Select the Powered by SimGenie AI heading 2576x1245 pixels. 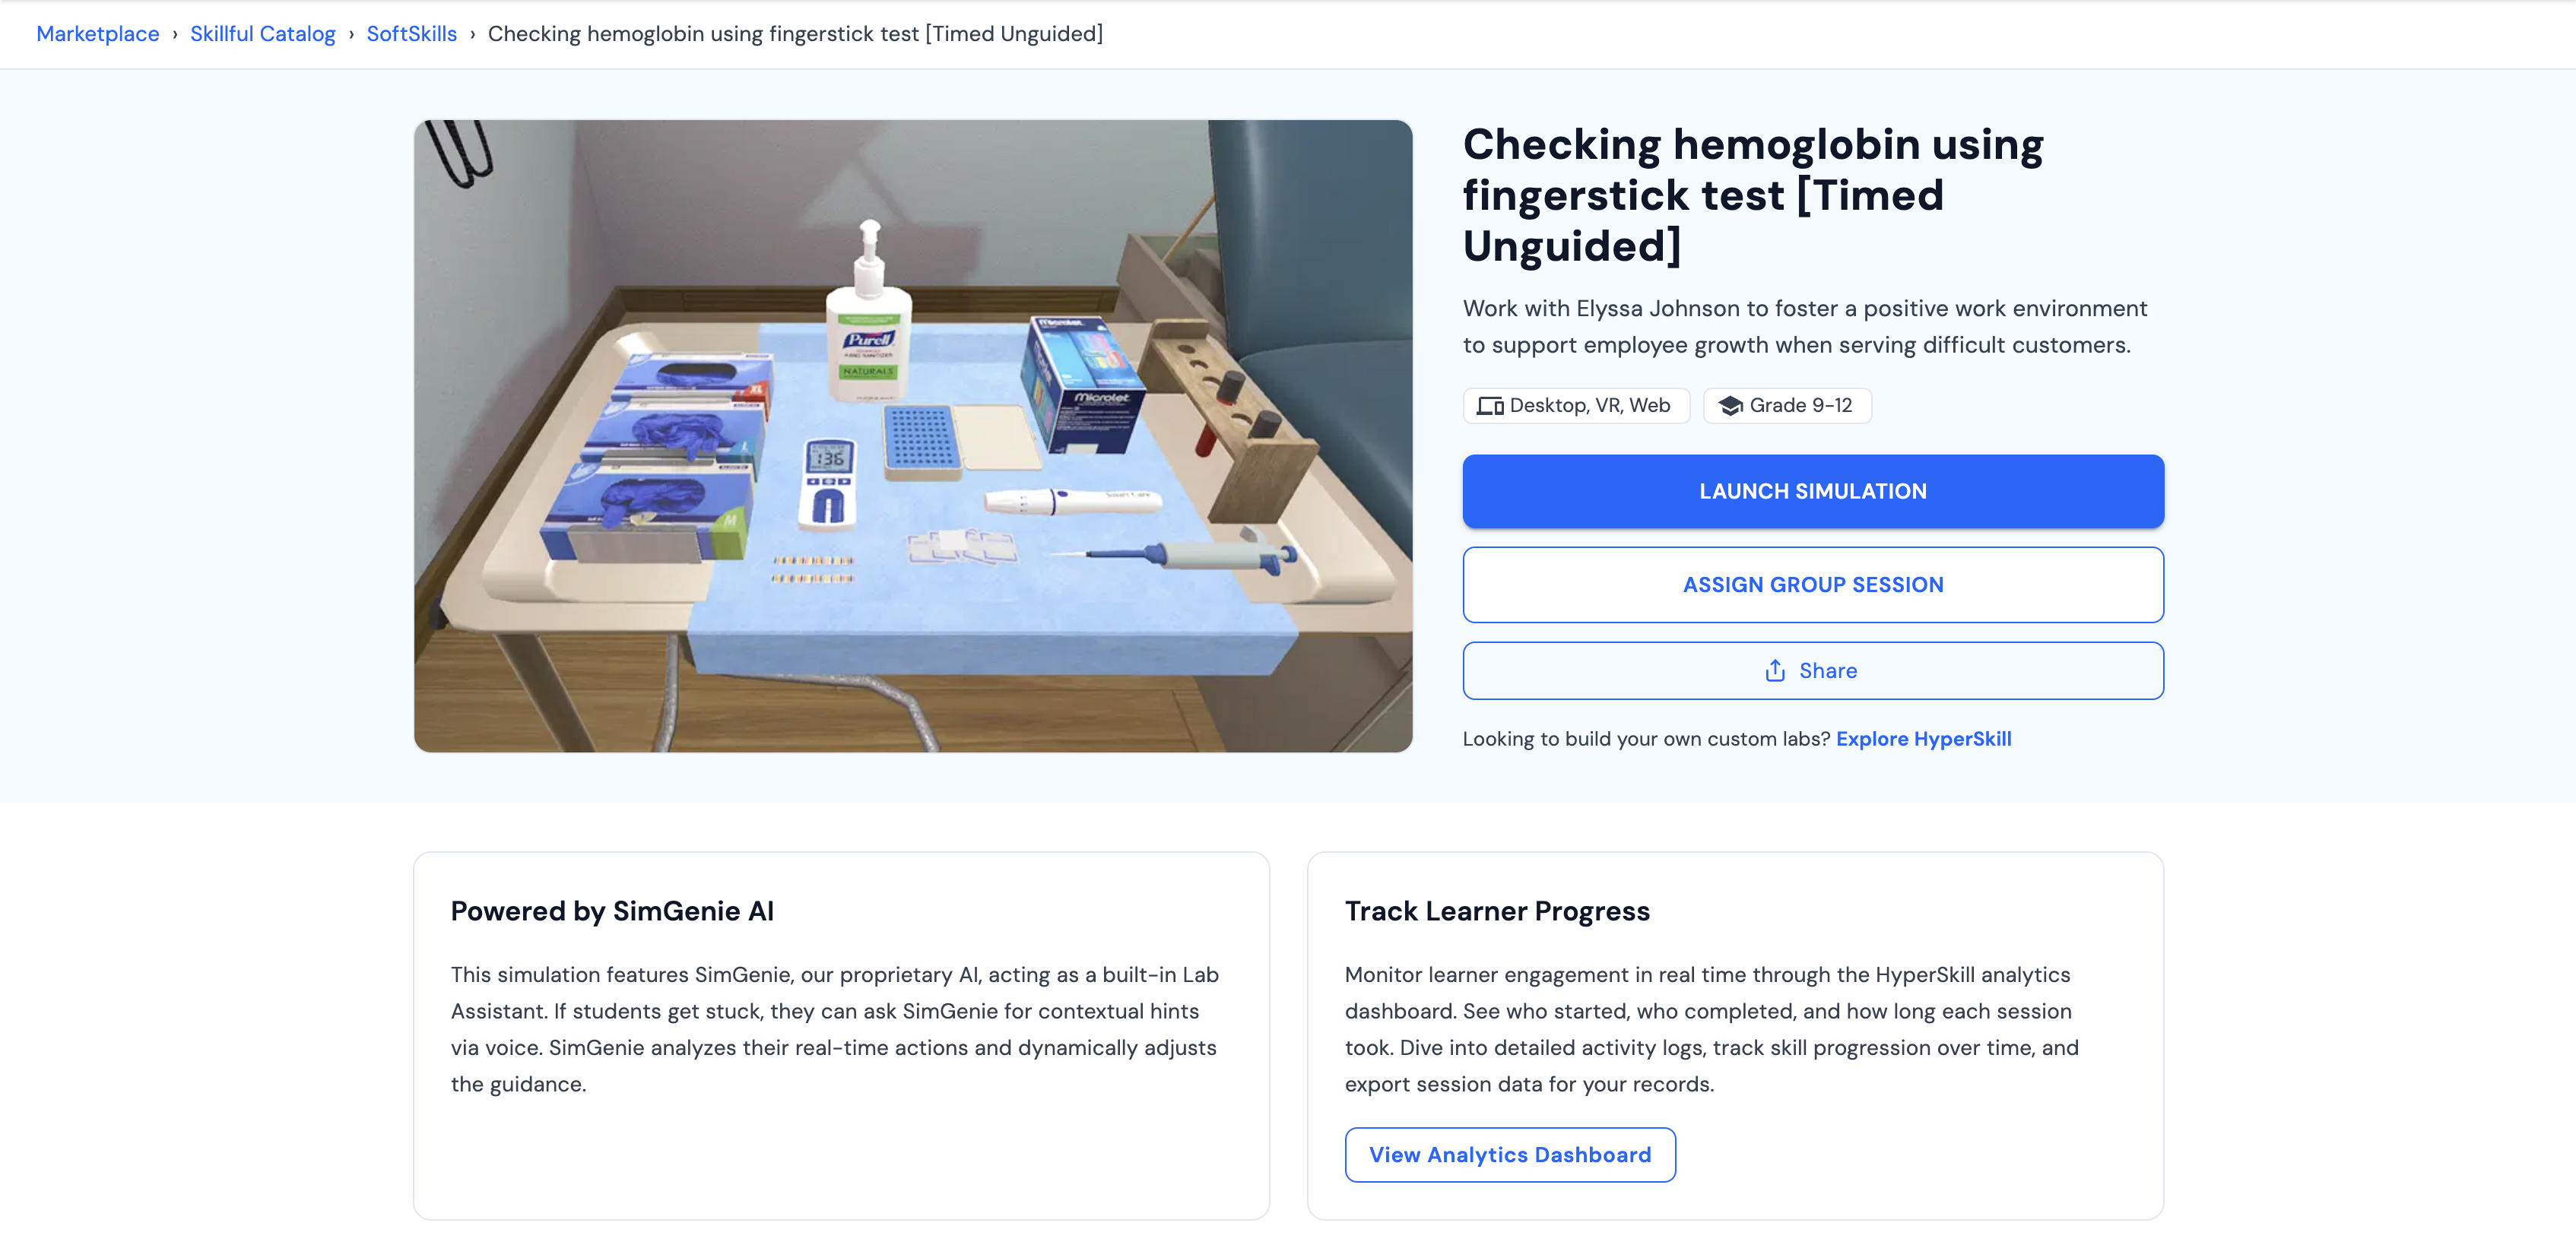pyautogui.click(x=612, y=911)
